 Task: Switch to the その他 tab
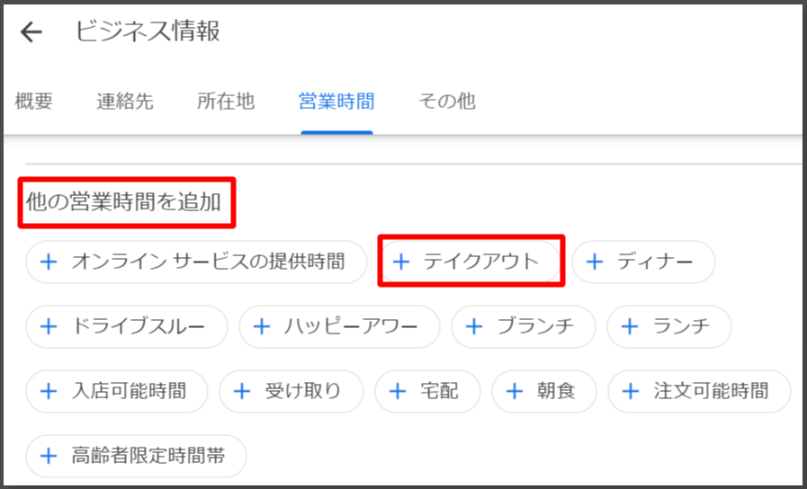[x=447, y=101]
